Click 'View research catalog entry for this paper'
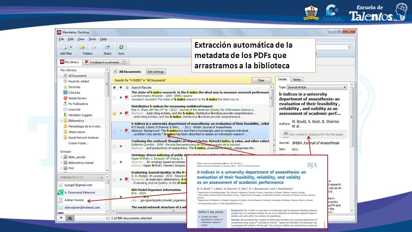The height and width of the screenshot is (232, 412). click(313, 134)
